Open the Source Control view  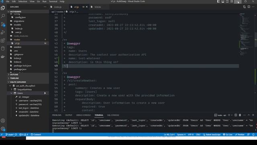(x=3, y=24)
